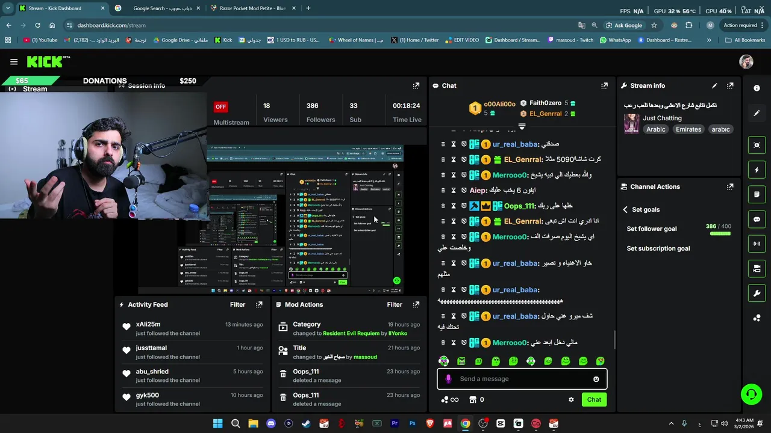Open Activity Feed Filter
The image size is (771, 433).
click(237, 305)
